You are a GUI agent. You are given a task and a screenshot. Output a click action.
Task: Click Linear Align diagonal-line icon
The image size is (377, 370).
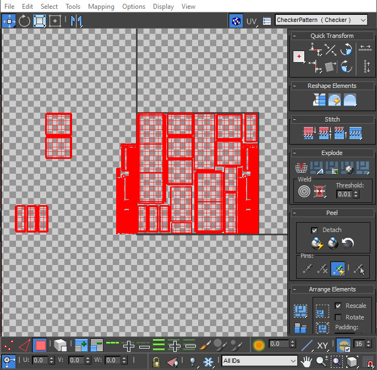(x=330, y=49)
